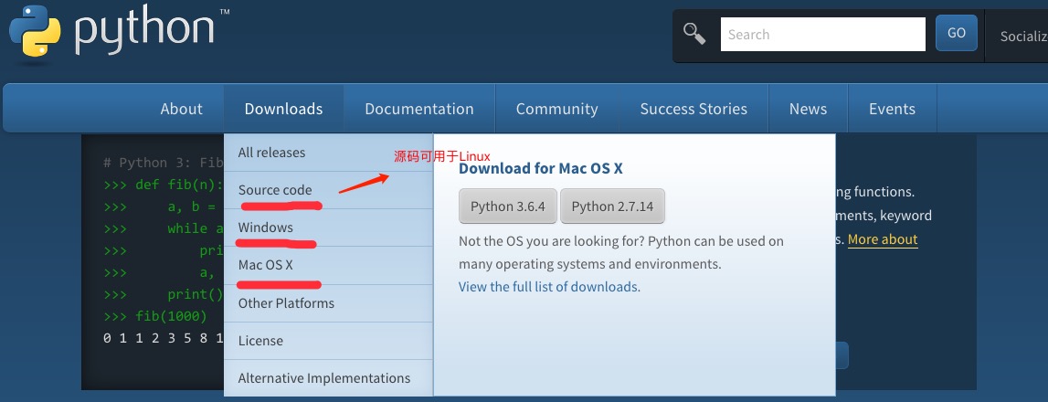This screenshot has width=1048, height=402.
Task: Open View the full list of downloads link
Action: pyautogui.click(x=548, y=286)
